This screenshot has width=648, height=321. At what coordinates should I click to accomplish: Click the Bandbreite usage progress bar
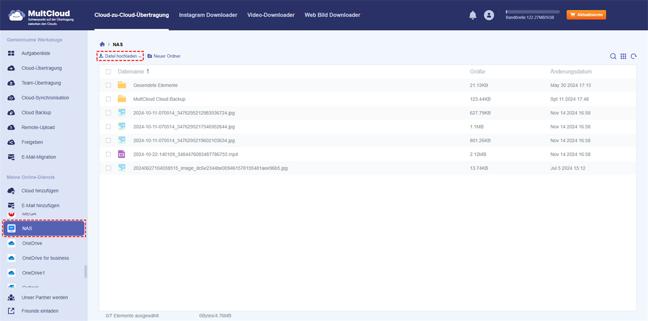point(532,11)
